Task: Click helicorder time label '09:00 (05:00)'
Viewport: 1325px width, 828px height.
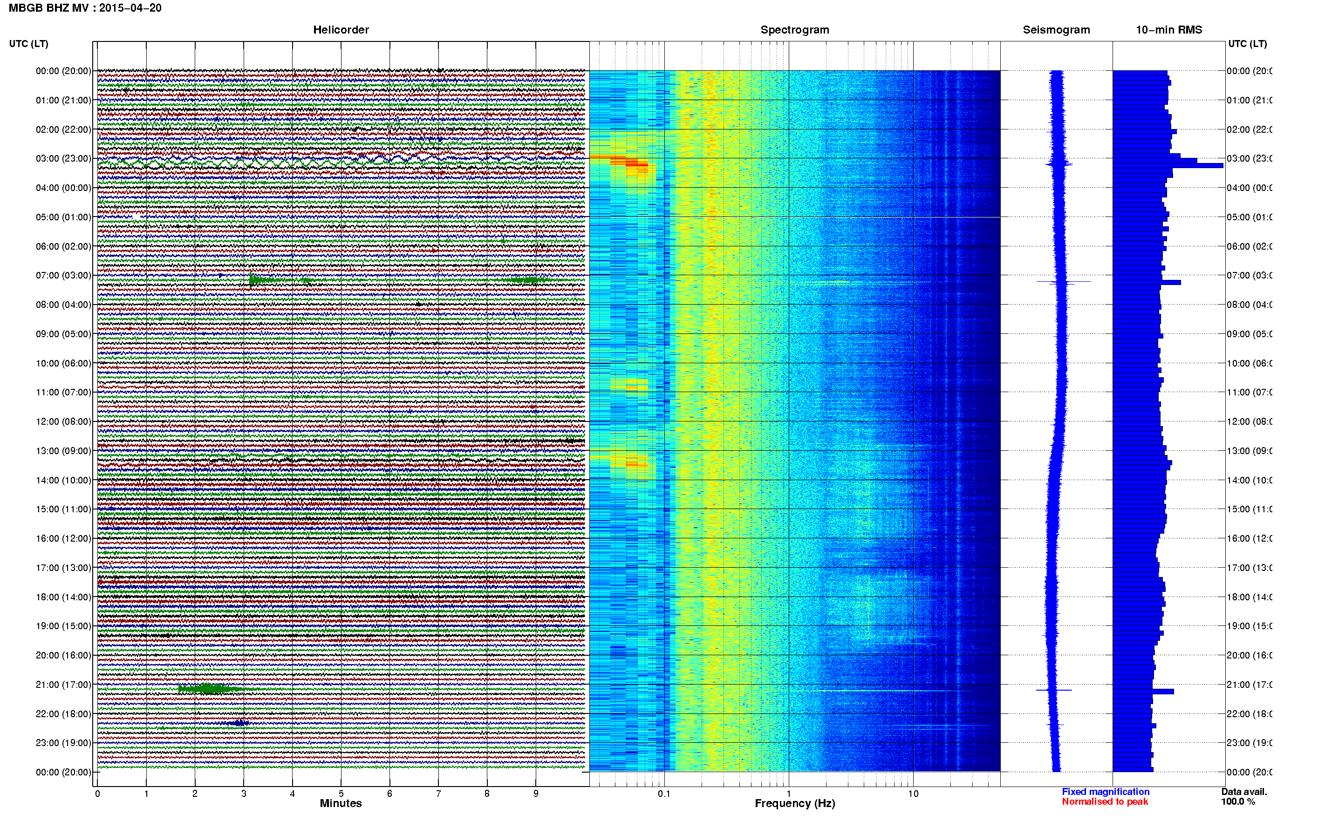Action: click(63, 334)
